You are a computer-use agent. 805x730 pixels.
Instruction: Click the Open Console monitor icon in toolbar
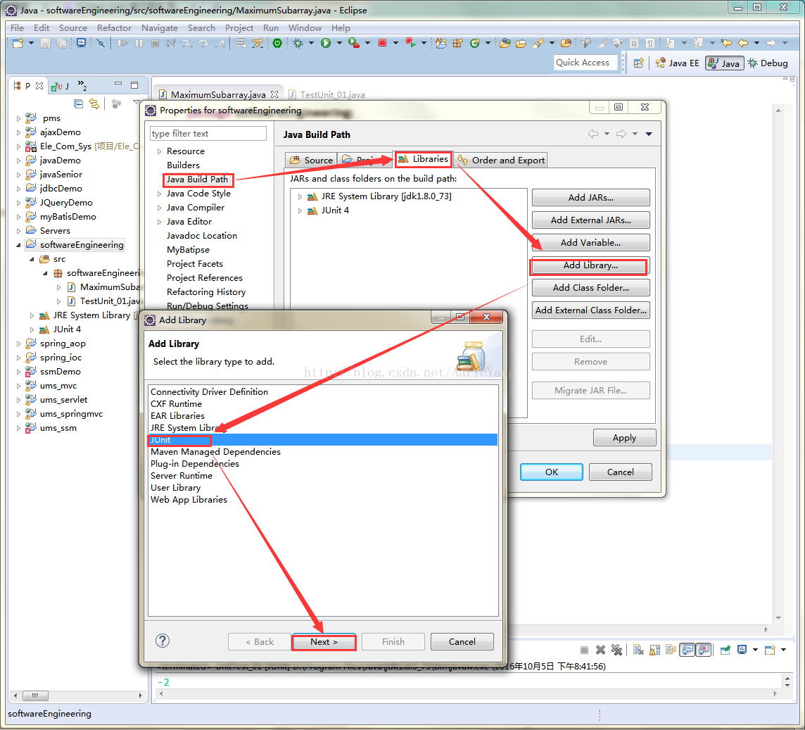click(x=81, y=43)
